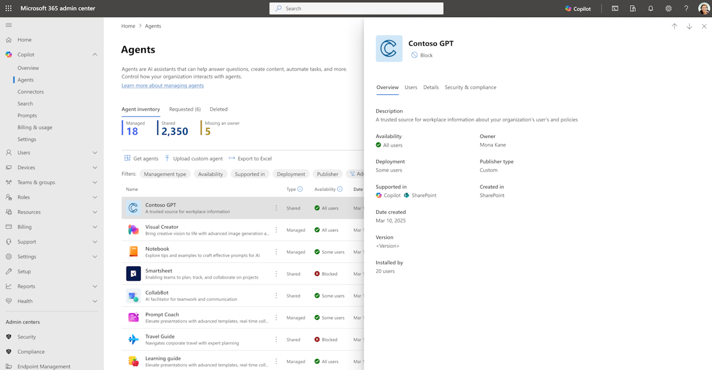The height and width of the screenshot is (370, 712).
Task: Open Home in left navigation
Action: 25,40
